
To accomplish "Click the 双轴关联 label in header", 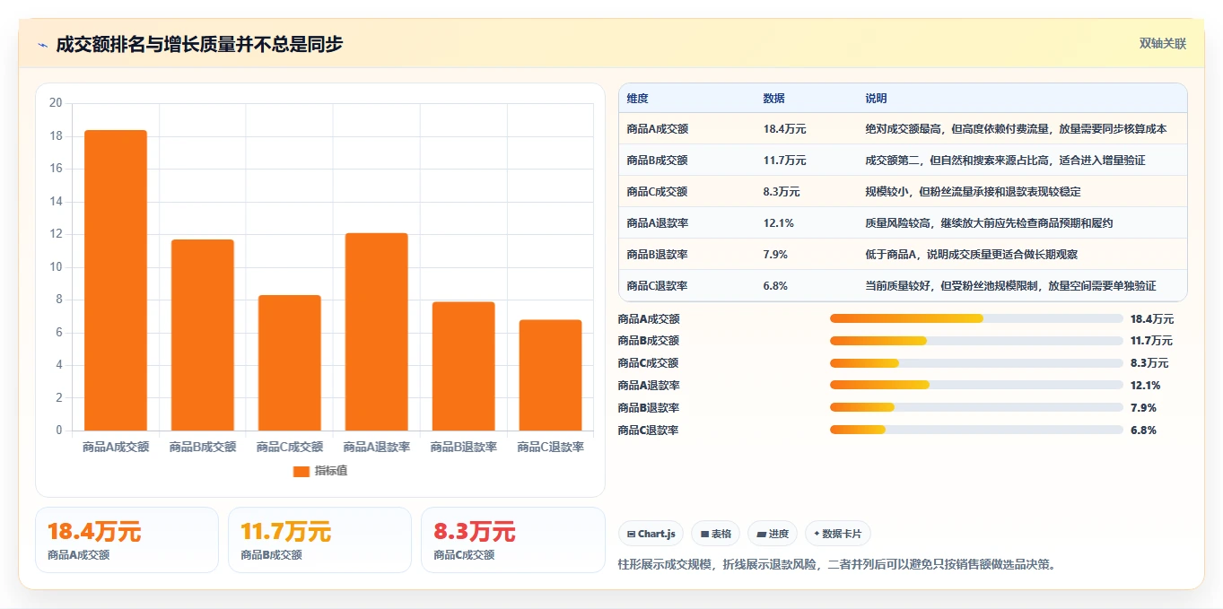I will (1163, 44).
